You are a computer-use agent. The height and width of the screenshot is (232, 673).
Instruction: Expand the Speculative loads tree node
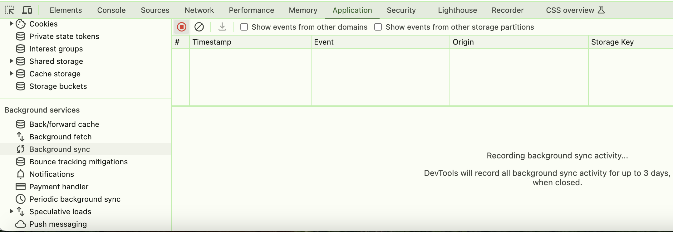click(x=11, y=211)
